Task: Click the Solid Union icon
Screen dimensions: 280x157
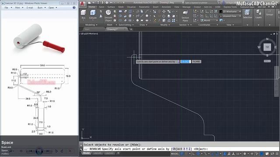Action: 120,11
